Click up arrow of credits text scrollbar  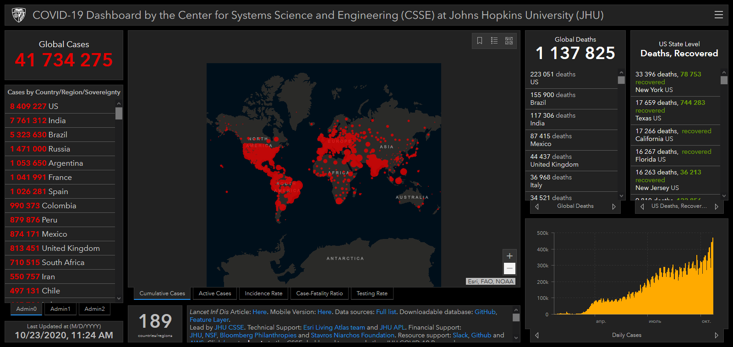coord(516,310)
